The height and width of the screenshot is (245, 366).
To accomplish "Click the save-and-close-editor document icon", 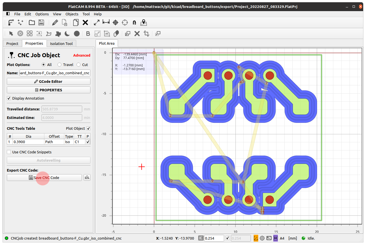I will [65, 23].
